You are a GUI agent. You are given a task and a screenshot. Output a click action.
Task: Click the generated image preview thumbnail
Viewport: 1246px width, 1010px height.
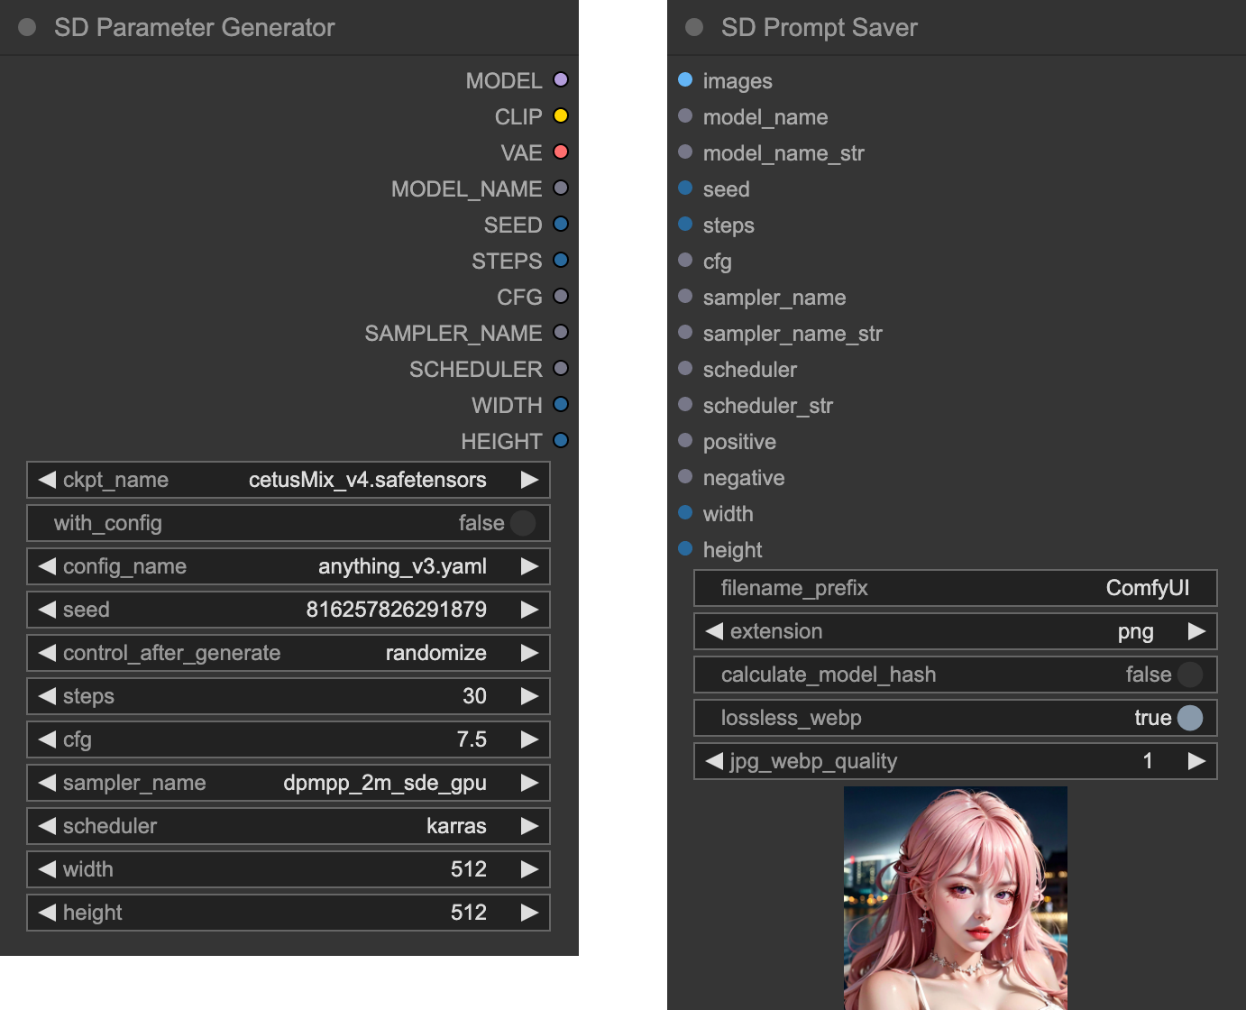[x=956, y=898]
